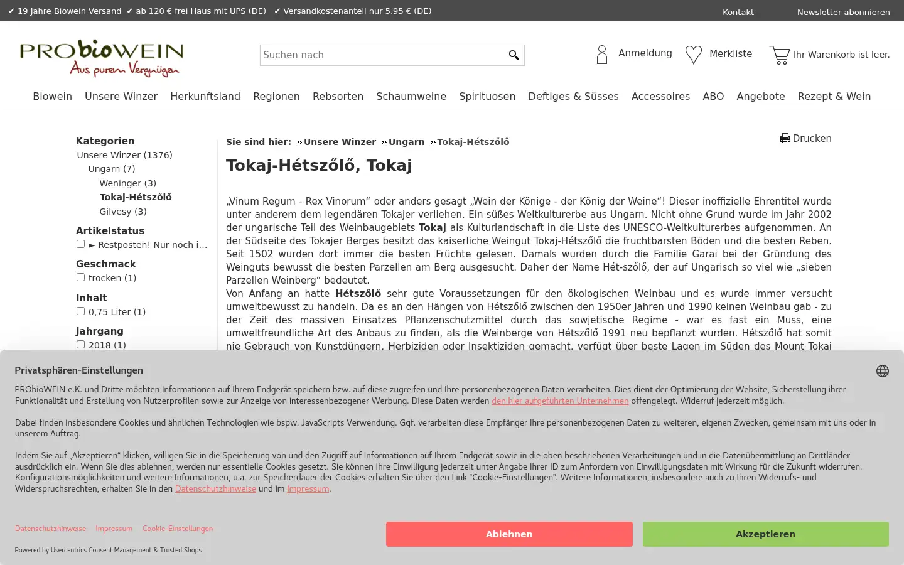Click the Ungarn breadcrumb link
Viewport: 904px width, 565px height.
coord(407,142)
